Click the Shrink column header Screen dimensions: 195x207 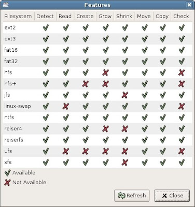coord(124,17)
